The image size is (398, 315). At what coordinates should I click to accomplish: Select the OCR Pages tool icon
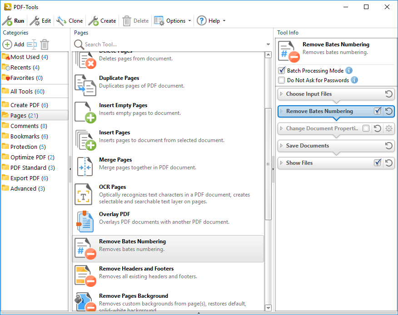(x=84, y=194)
